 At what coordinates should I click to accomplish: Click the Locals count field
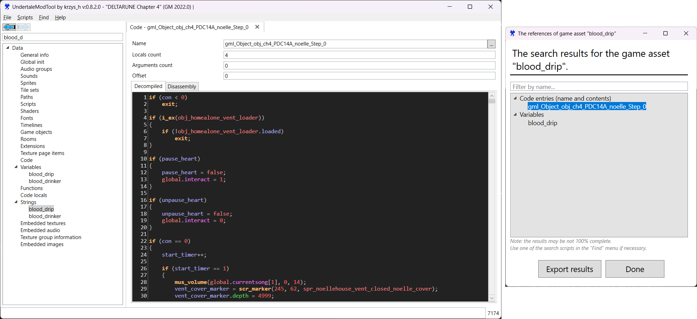tap(359, 55)
